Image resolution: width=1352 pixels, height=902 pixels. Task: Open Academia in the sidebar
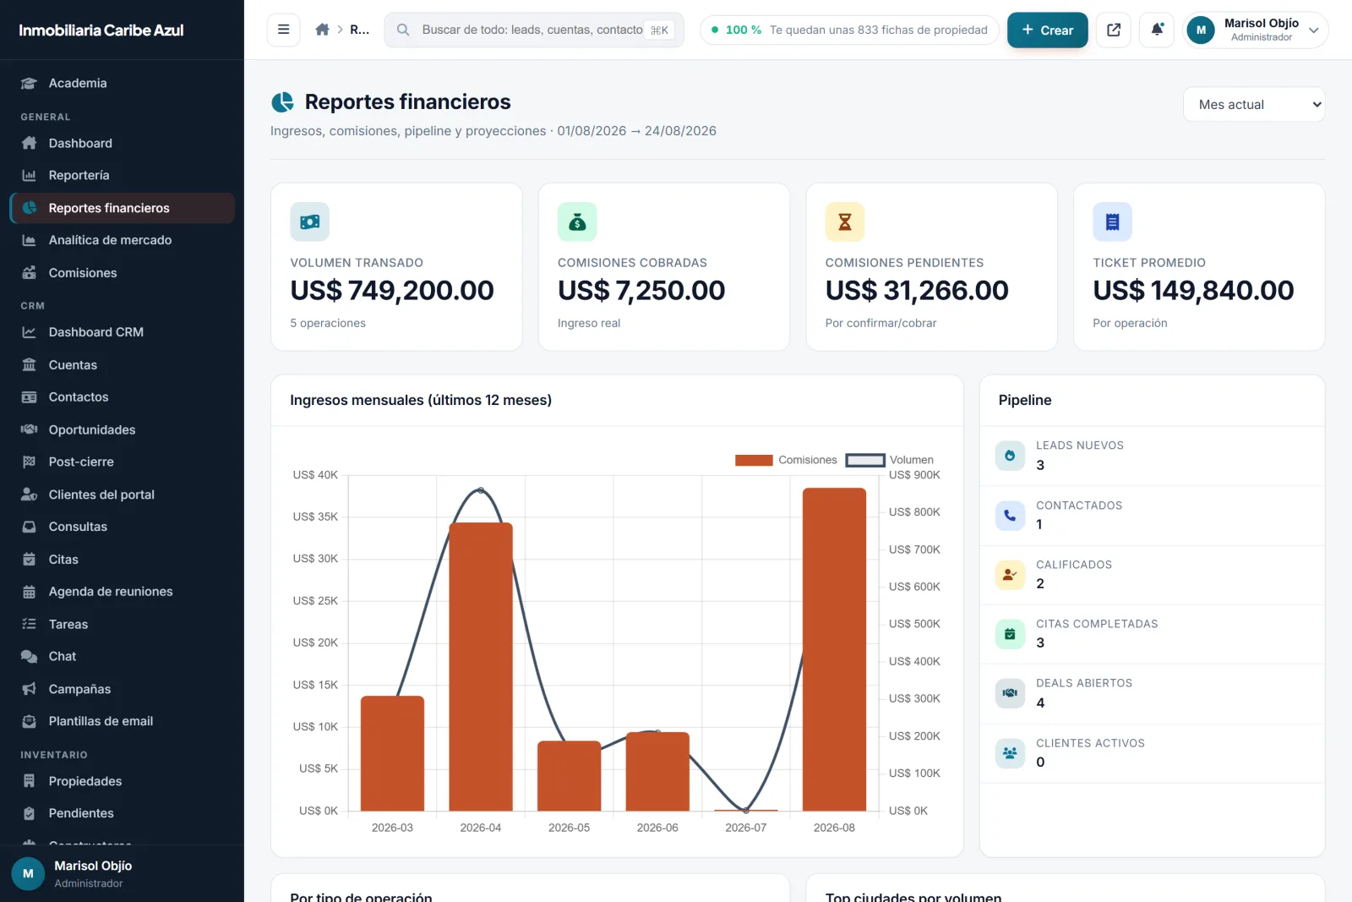[122, 83]
